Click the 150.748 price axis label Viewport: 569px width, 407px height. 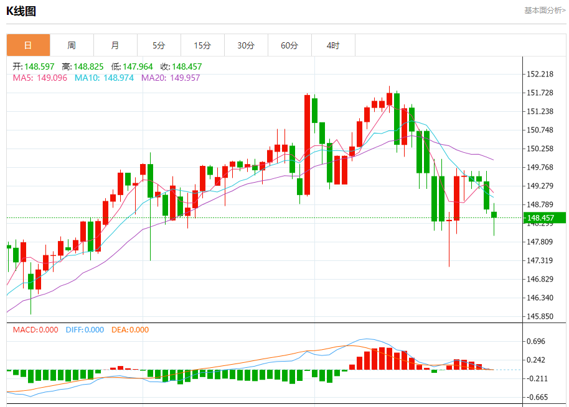tap(540, 130)
